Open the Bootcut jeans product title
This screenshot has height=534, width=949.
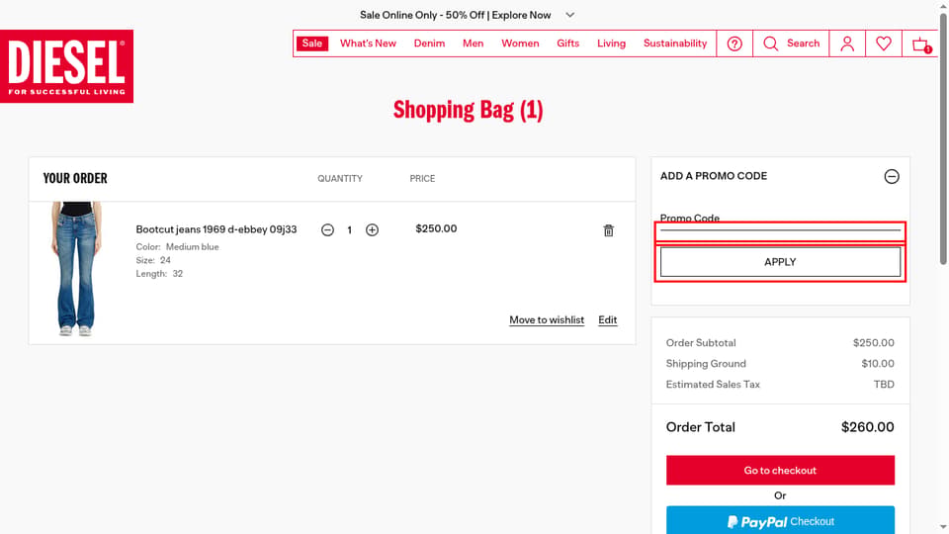point(216,229)
